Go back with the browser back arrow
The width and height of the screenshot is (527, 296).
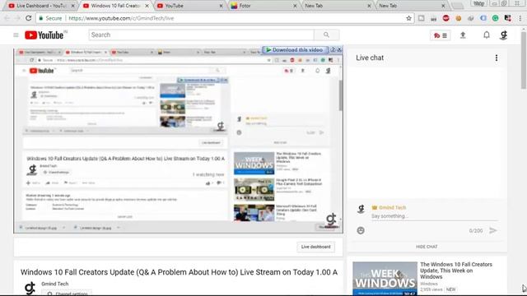(7, 18)
